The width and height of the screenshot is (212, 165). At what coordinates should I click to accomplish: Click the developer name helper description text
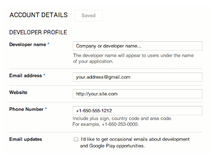133,59
